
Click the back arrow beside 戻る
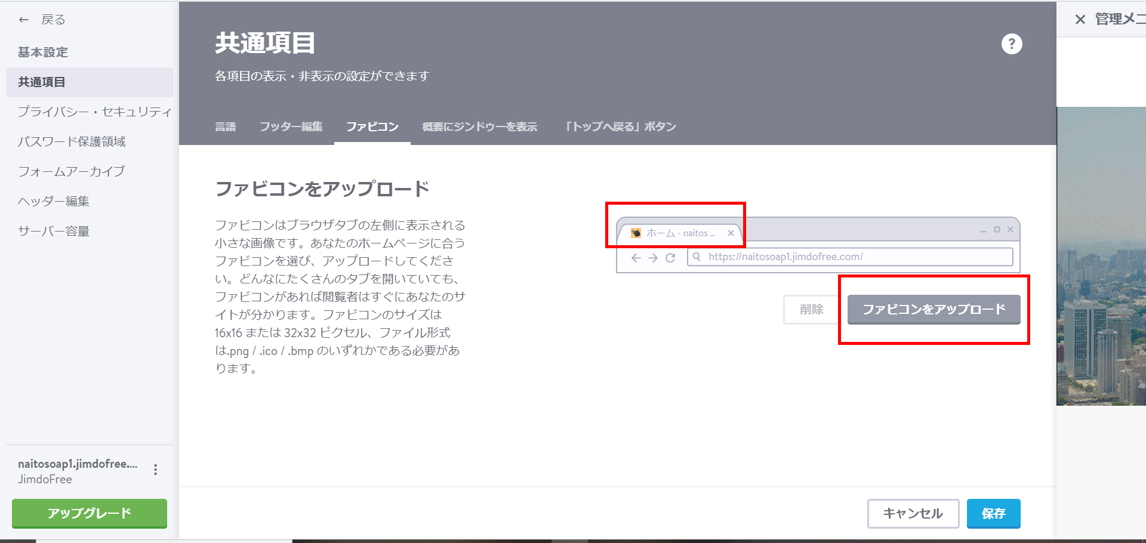tap(23, 19)
